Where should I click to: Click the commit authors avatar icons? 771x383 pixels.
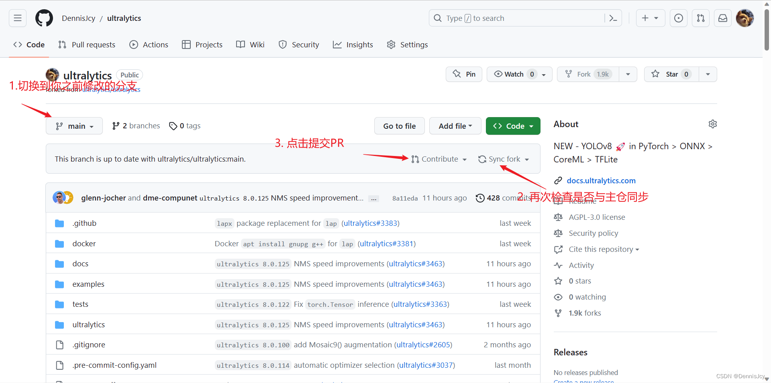click(x=63, y=198)
